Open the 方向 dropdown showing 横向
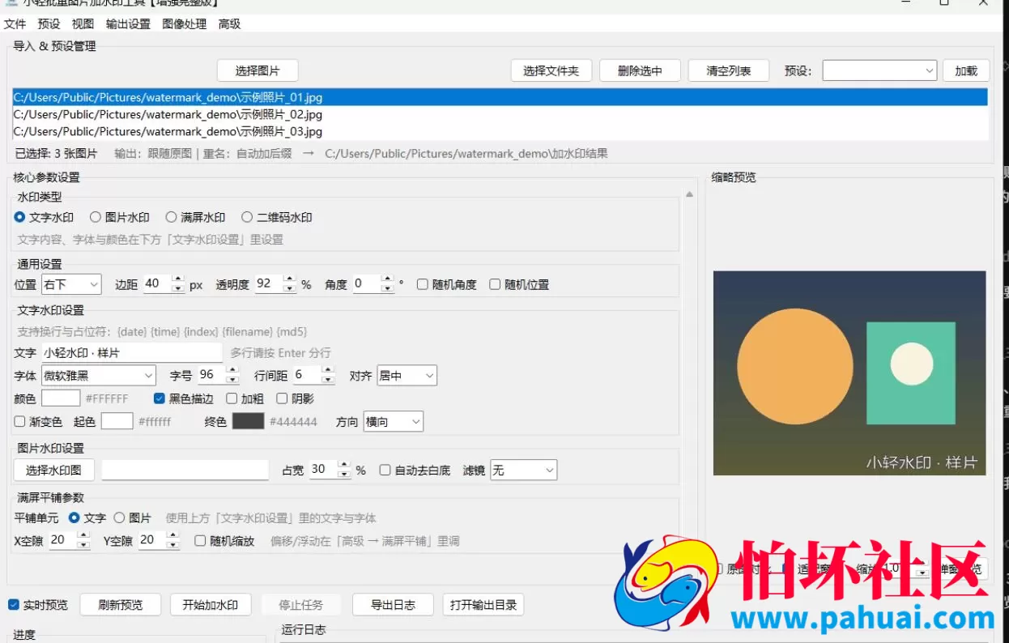 [x=393, y=421]
